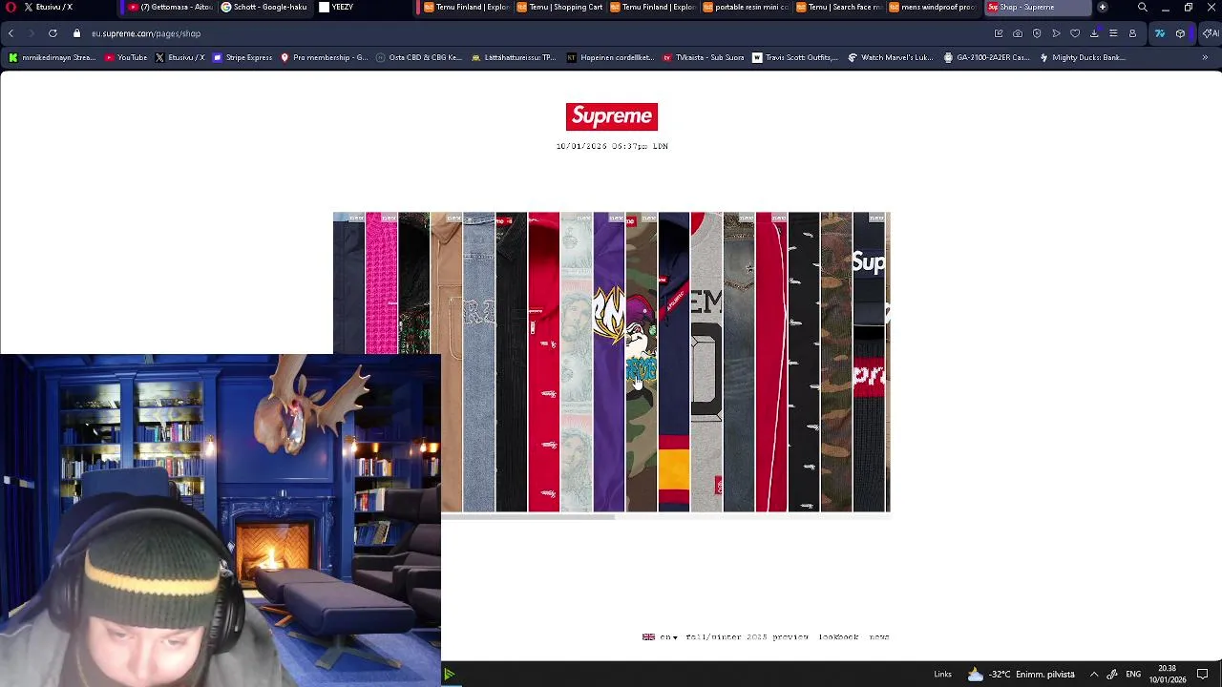This screenshot has height=687, width=1222.
Task: Select the pink knit product strip
Action: tap(381, 283)
